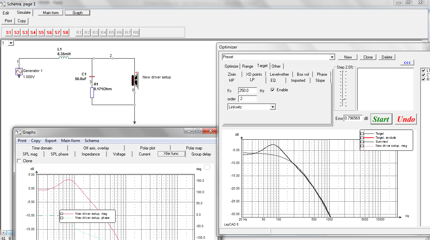Toggle 'New driver setup, mag' legend box in Graphs

point(62,214)
